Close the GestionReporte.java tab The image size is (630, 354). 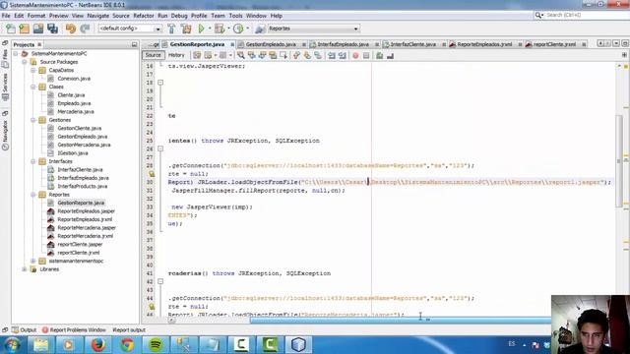coord(232,44)
